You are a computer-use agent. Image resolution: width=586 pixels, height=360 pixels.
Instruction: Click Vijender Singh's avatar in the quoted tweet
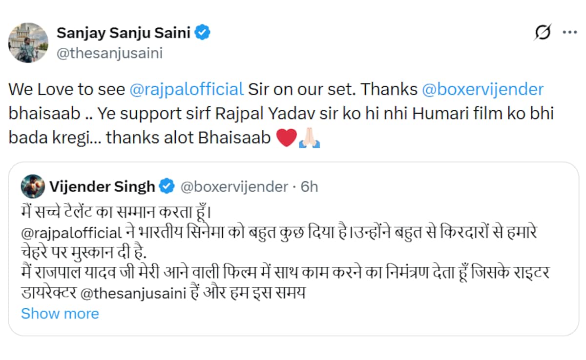33,186
